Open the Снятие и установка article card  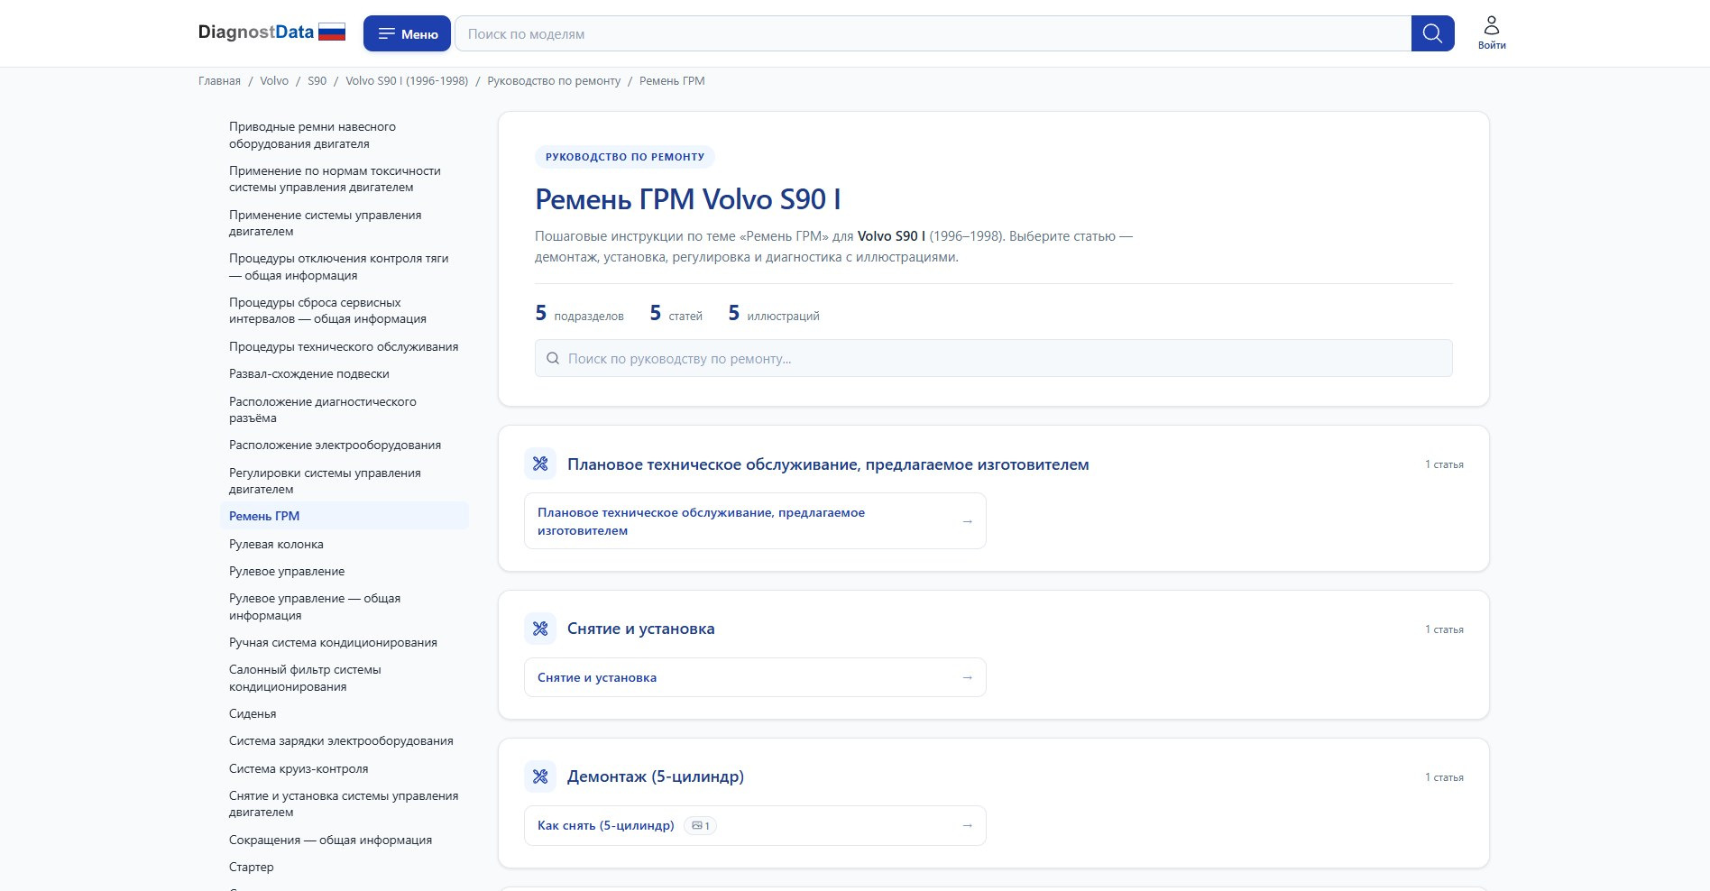(755, 677)
